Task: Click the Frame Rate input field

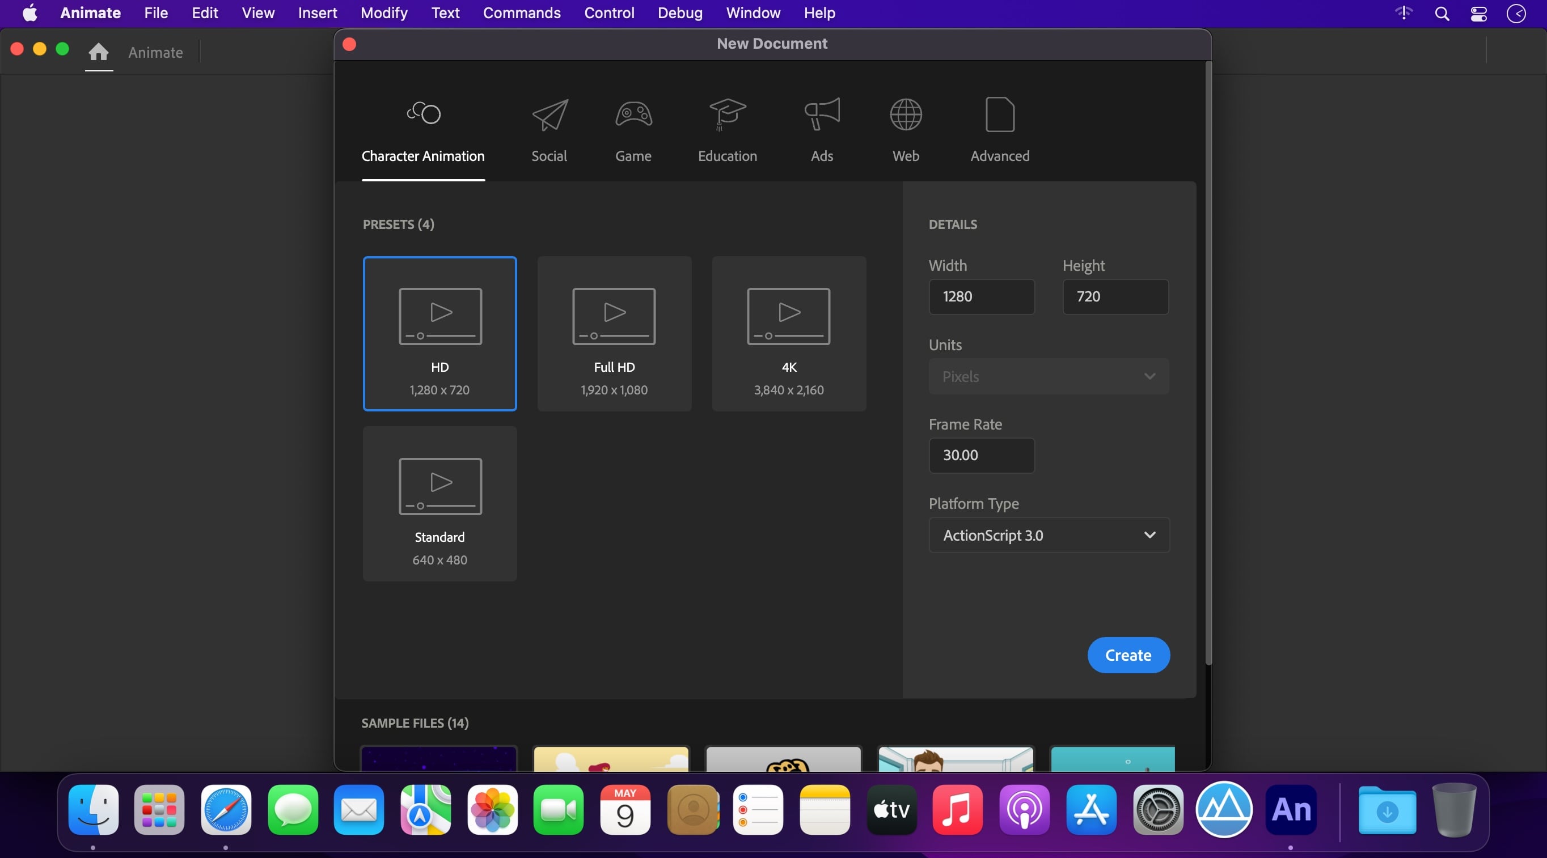Action: (981, 456)
